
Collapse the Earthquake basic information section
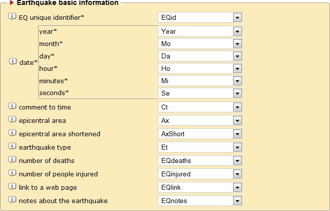(x=12, y=3)
